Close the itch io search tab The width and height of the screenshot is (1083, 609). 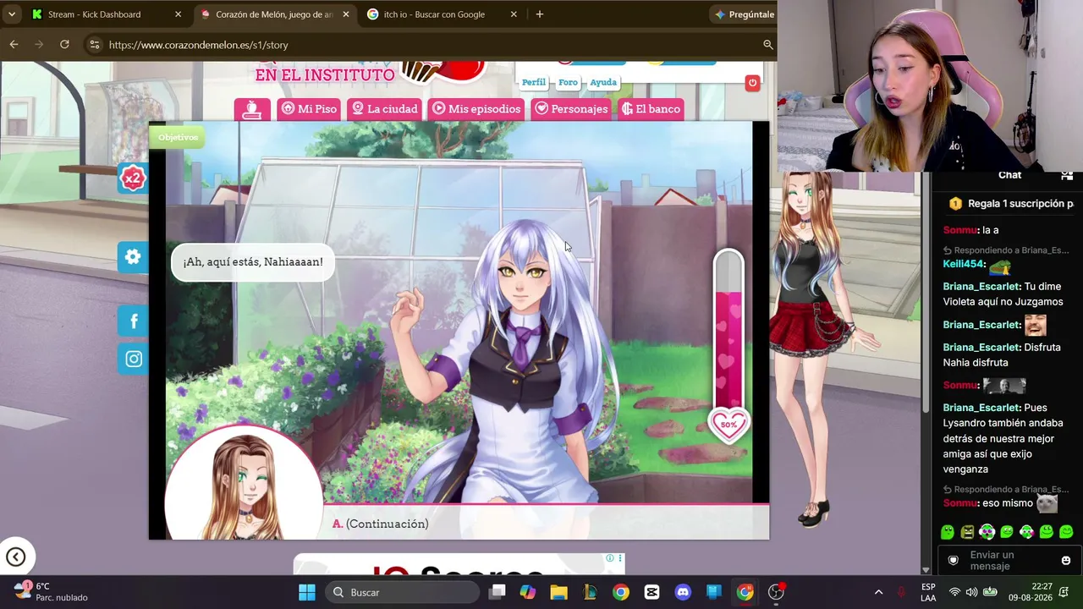click(514, 14)
